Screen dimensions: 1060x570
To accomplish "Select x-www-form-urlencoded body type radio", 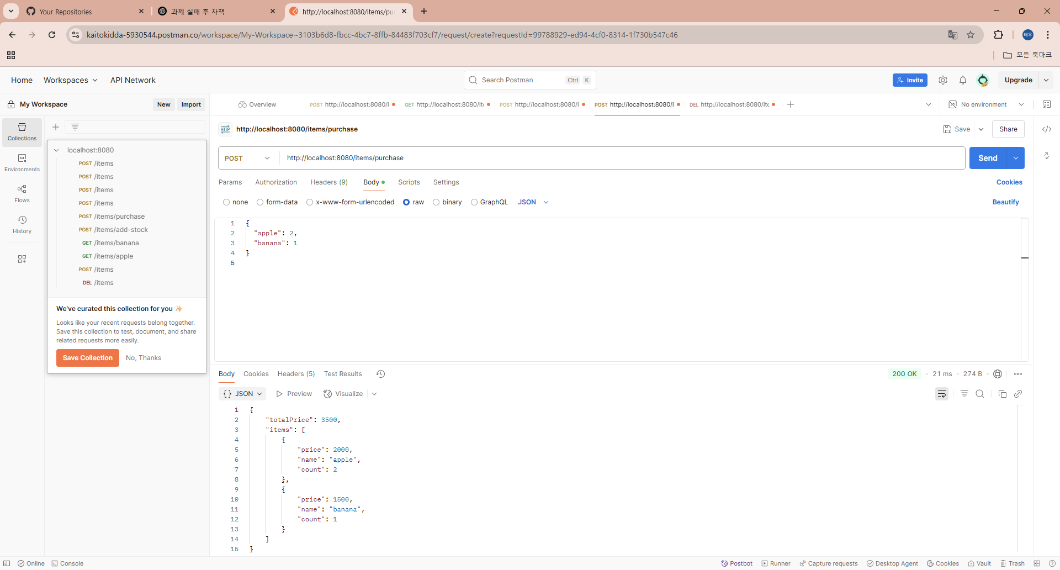I will point(310,202).
